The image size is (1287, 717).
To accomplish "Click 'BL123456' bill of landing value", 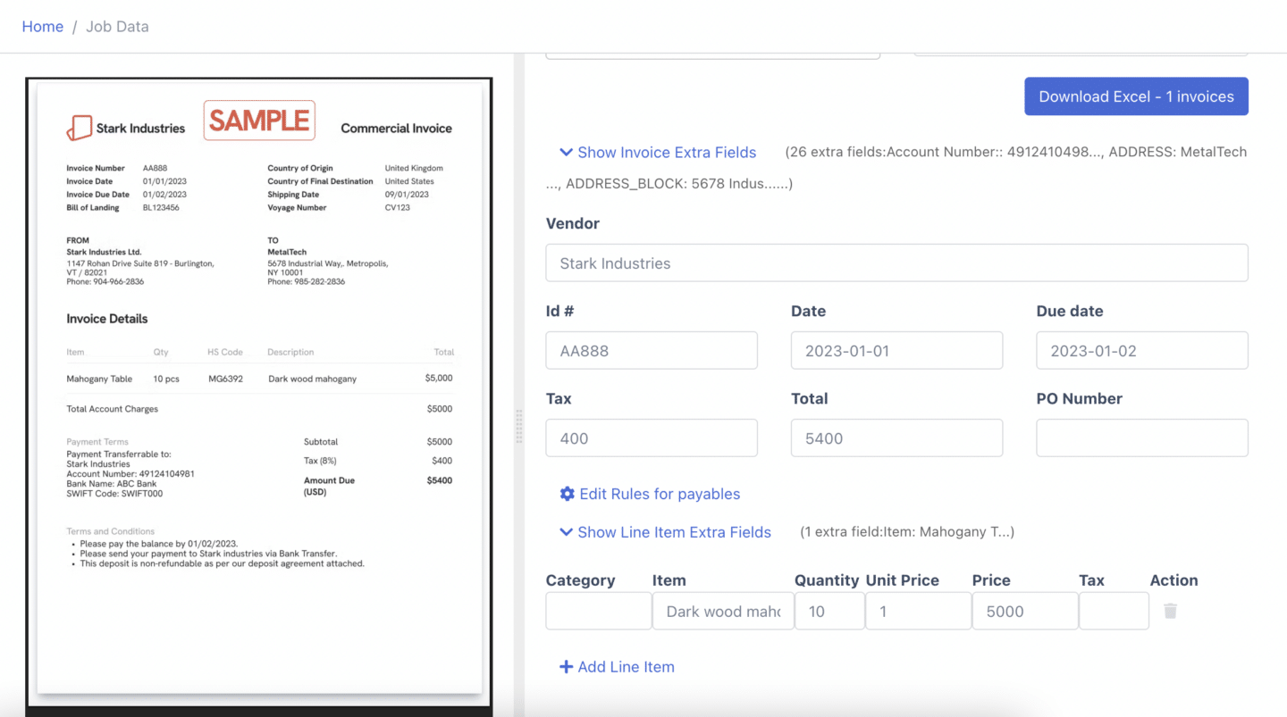I will (161, 208).
